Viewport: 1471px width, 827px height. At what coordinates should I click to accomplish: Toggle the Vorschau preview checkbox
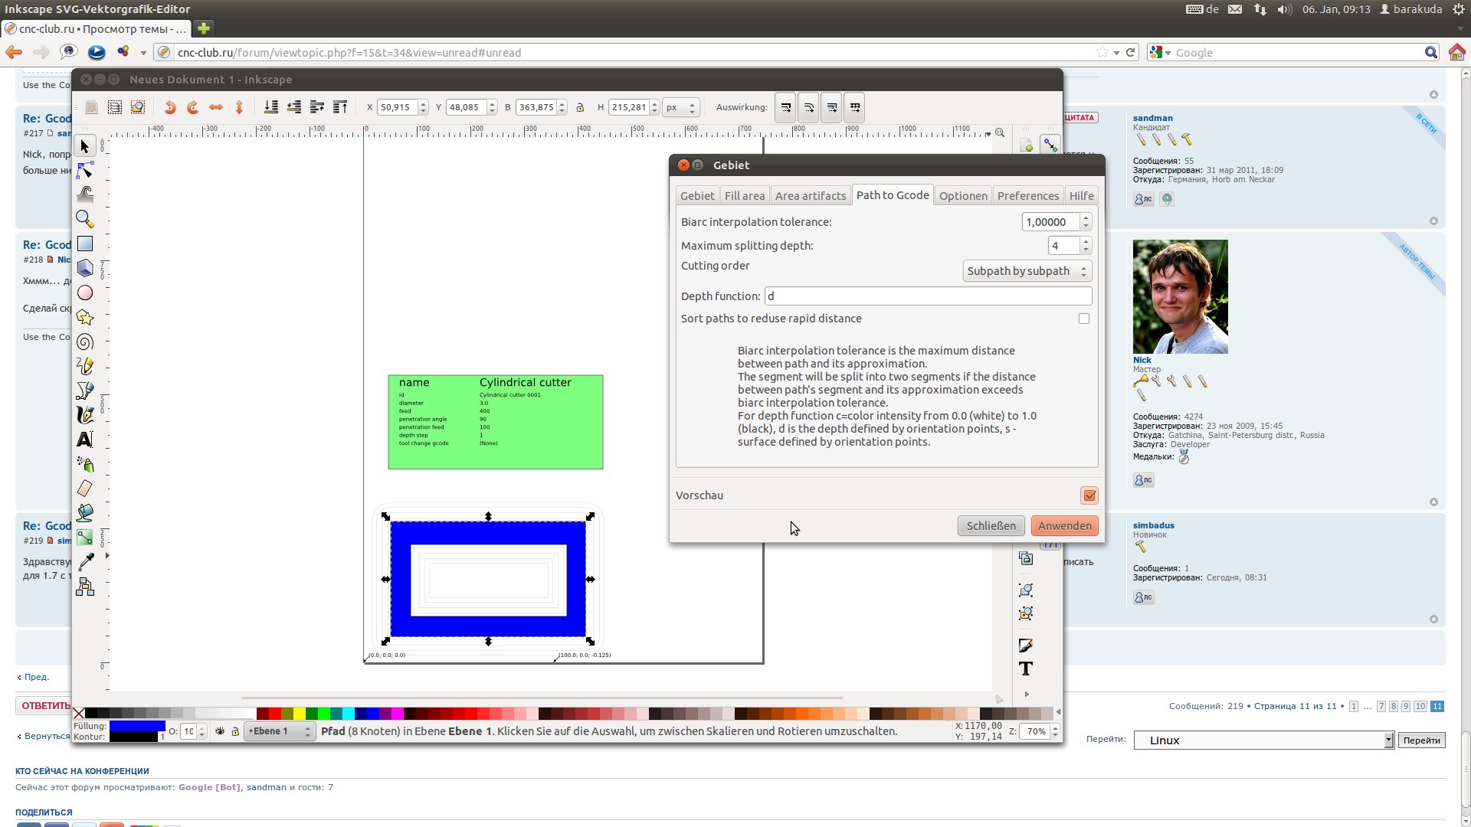click(x=1089, y=495)
